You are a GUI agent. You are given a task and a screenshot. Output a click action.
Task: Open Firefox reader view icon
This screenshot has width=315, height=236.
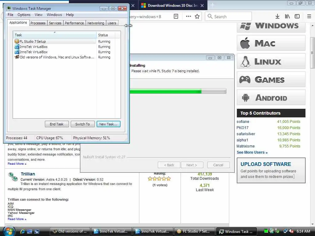(176, 17)
